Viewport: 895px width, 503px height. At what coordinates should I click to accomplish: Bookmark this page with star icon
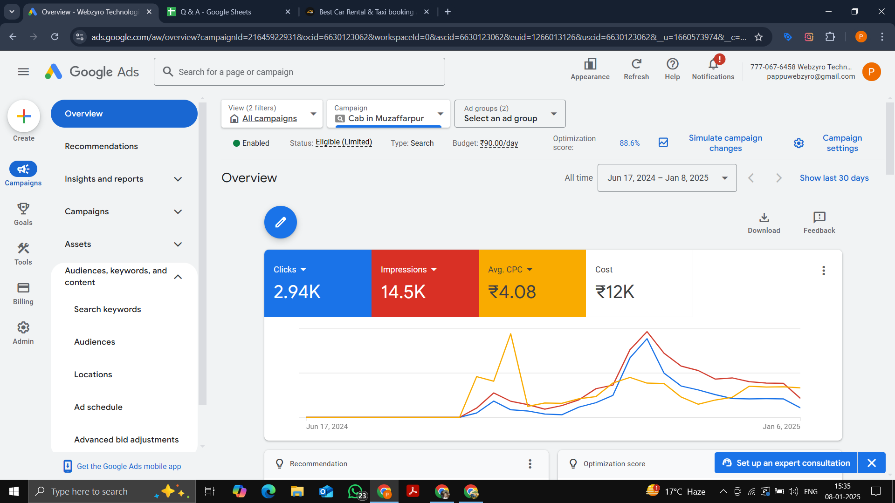point(758,37)
